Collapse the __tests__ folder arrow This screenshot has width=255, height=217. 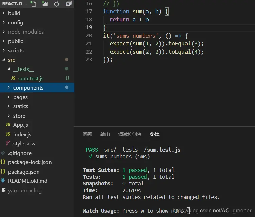9,69
